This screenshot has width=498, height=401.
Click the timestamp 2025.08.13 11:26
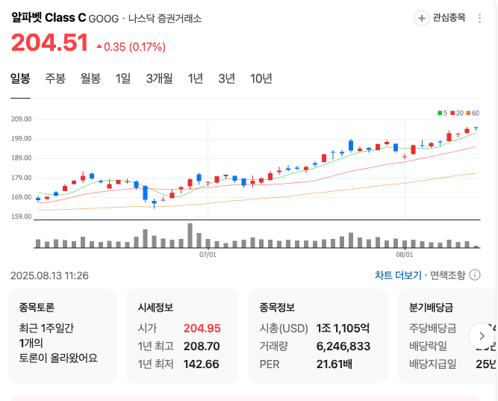pyautogui.click(x=49, y=276)
